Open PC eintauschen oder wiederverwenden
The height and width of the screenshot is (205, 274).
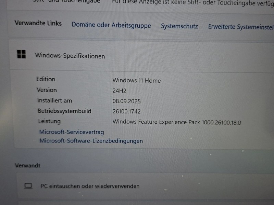90,186
